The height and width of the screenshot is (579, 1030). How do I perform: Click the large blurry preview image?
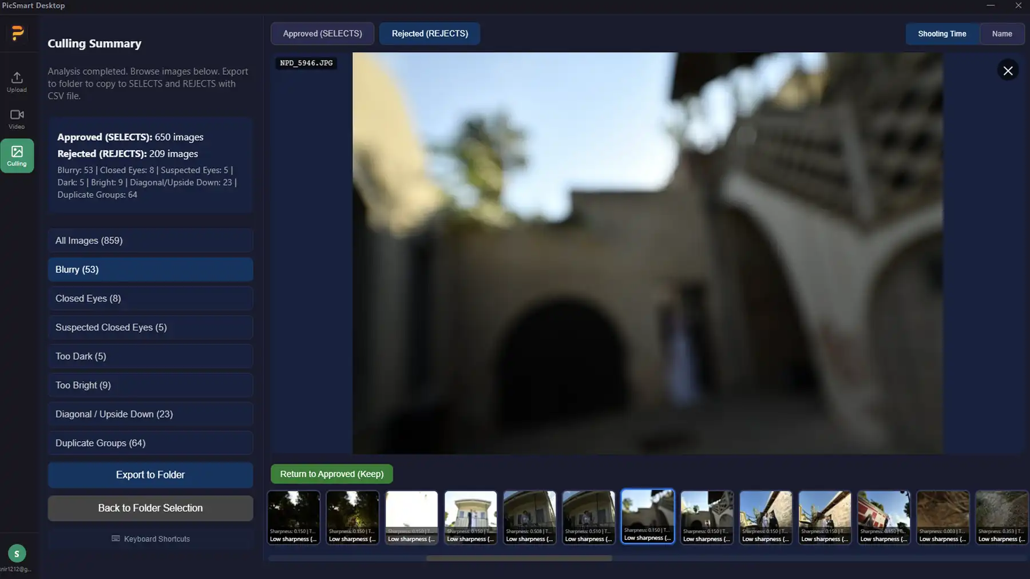647,253
